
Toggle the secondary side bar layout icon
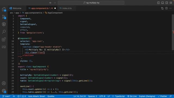coord(167,3)
